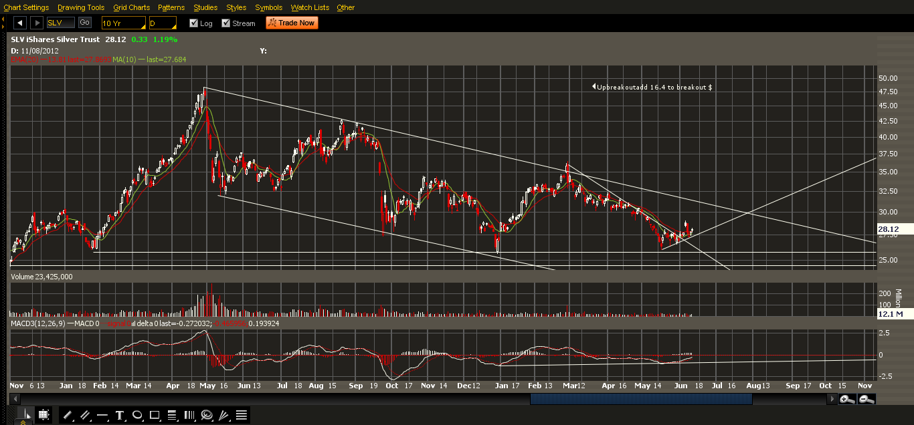Image resolution: width=914 pixels, height=425 pixels.
Task: Open the Styles menu
Action: pos(236,7)
